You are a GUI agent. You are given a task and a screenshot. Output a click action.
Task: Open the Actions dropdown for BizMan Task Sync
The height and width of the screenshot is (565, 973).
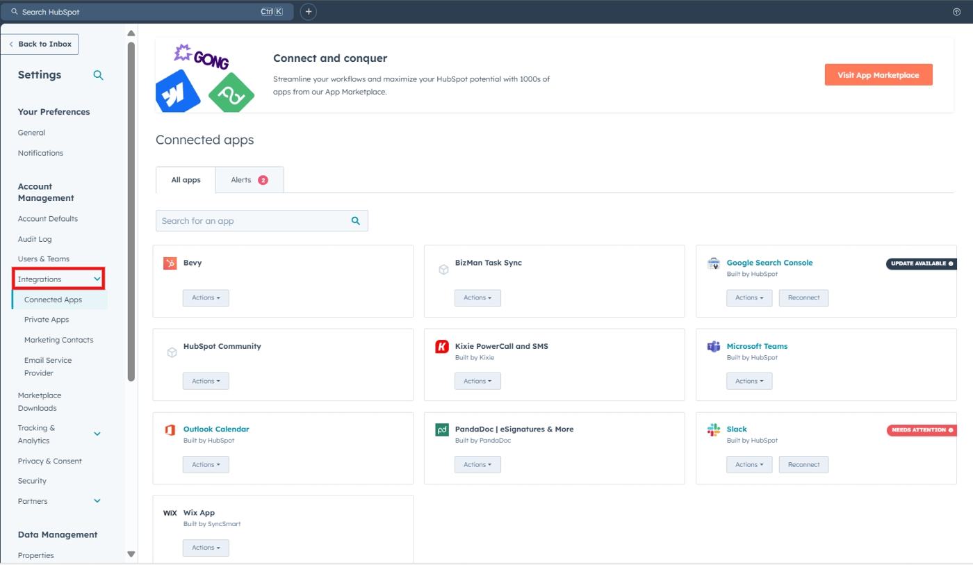[x=477, y=298]
